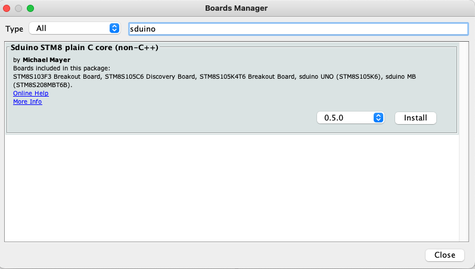
Task: Close the Boards Manager dialog
Action: point(445,255)
